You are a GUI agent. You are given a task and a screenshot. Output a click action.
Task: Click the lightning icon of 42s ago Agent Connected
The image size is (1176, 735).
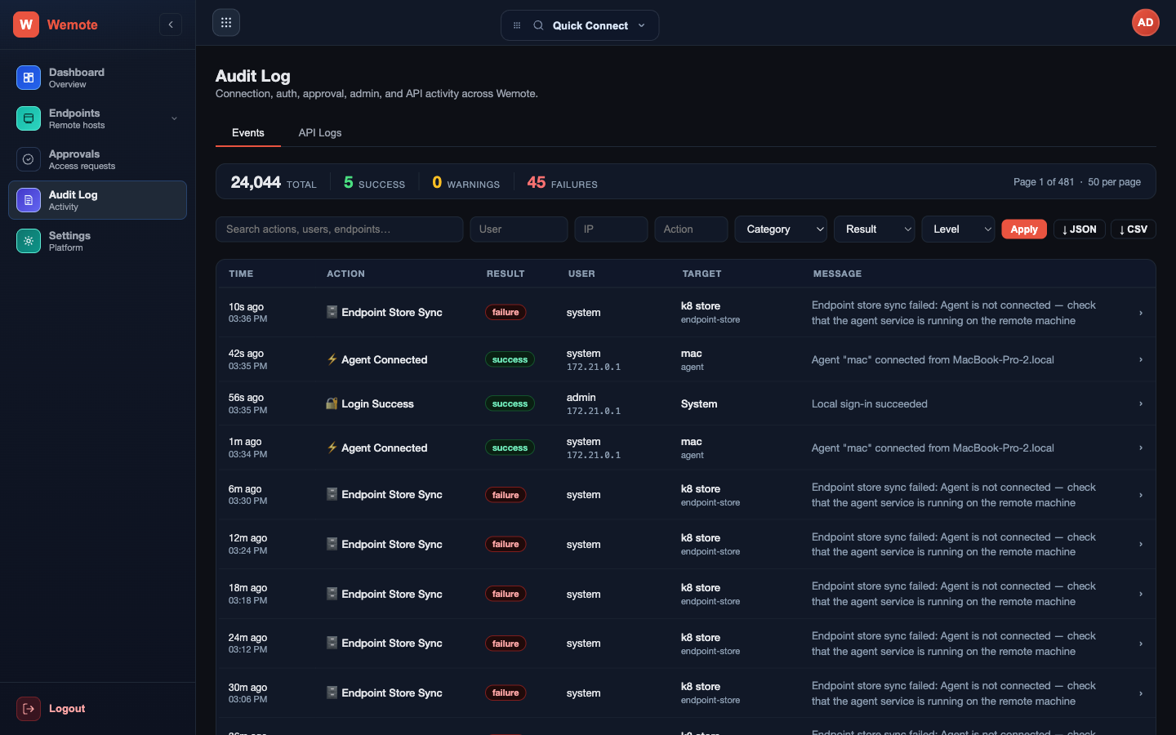click(332, 359)
